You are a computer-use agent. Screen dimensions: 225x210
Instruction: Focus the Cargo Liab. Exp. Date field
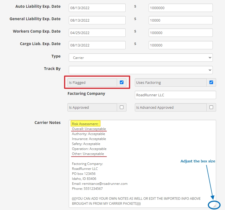97,45
